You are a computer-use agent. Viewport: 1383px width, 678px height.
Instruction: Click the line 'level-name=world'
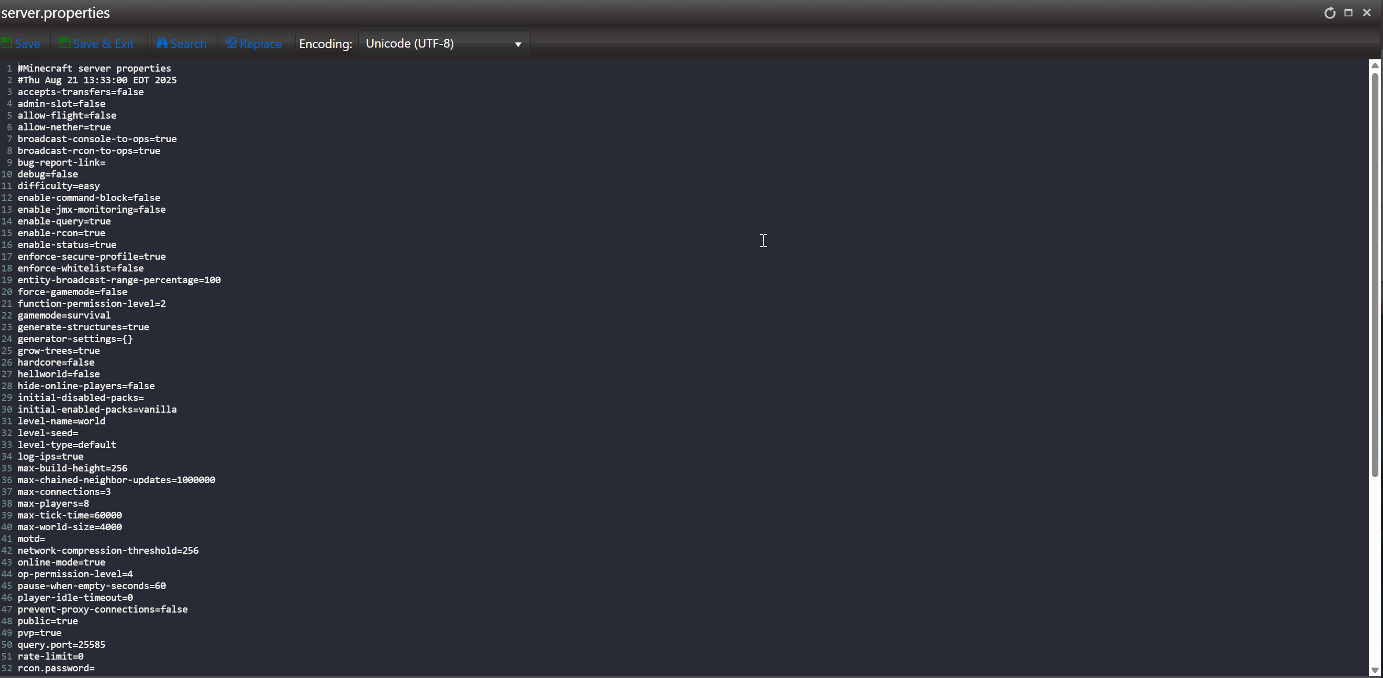(61, 421)
